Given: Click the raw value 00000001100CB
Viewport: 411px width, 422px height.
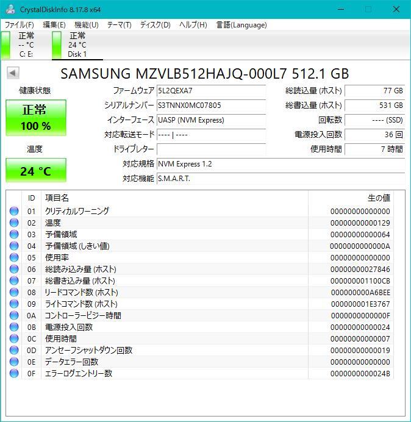Looking at the screenshot, I should pos(360,281).
